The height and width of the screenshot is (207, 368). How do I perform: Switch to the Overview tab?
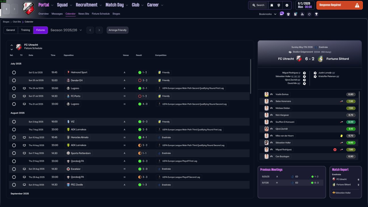tap(43, 14)
